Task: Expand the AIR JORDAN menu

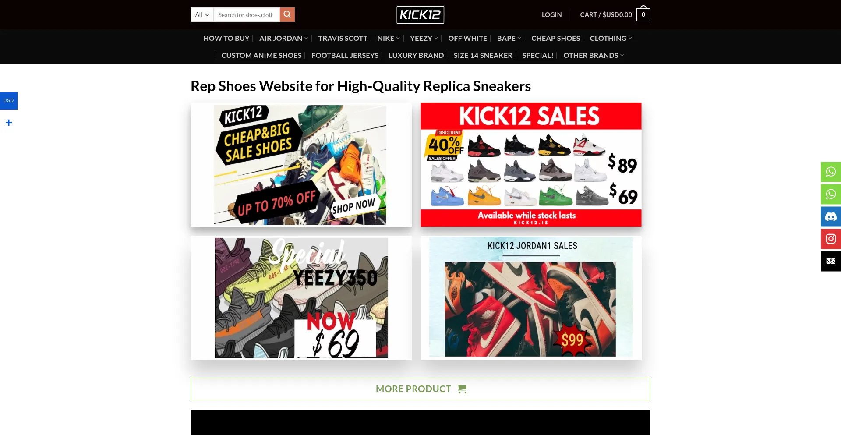Action: (x=283, y=38)
